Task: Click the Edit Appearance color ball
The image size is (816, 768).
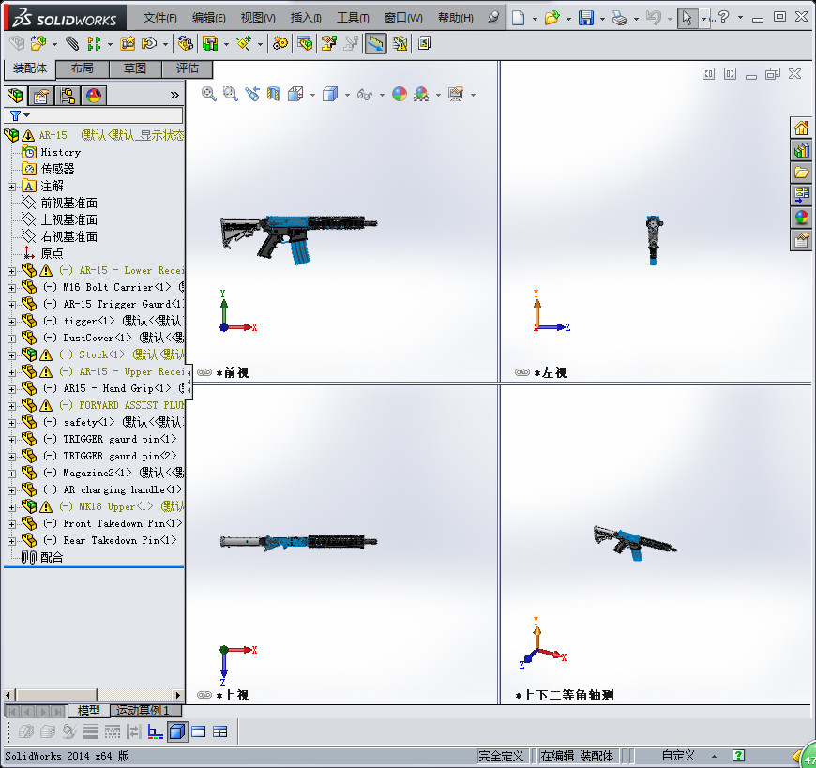Action: [400, 94]
